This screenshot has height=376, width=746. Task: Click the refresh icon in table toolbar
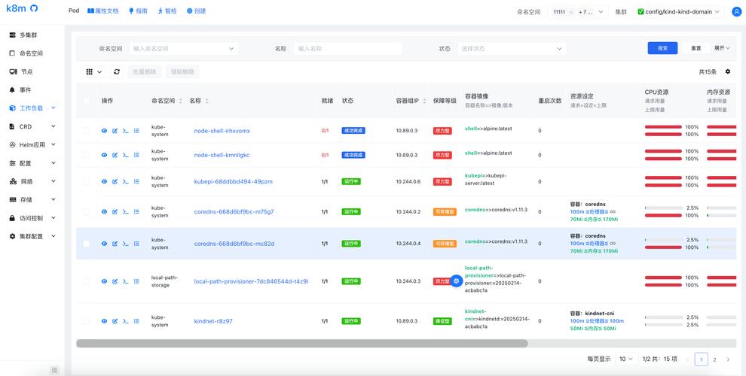[x=117, y=72]
